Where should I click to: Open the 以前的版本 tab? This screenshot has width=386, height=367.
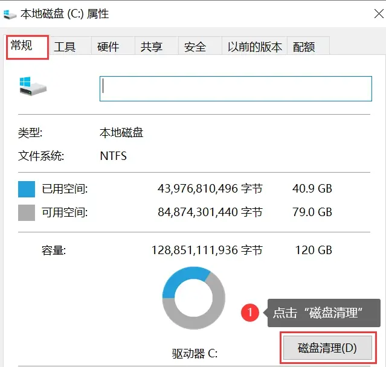click(x=254, y=46)
